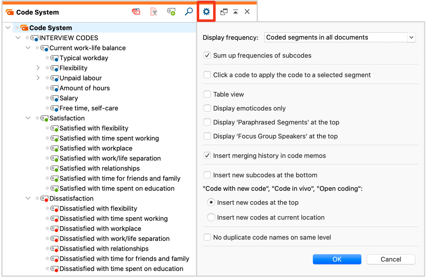
Task: Open Code System settings gear
Action: [206, 12]
